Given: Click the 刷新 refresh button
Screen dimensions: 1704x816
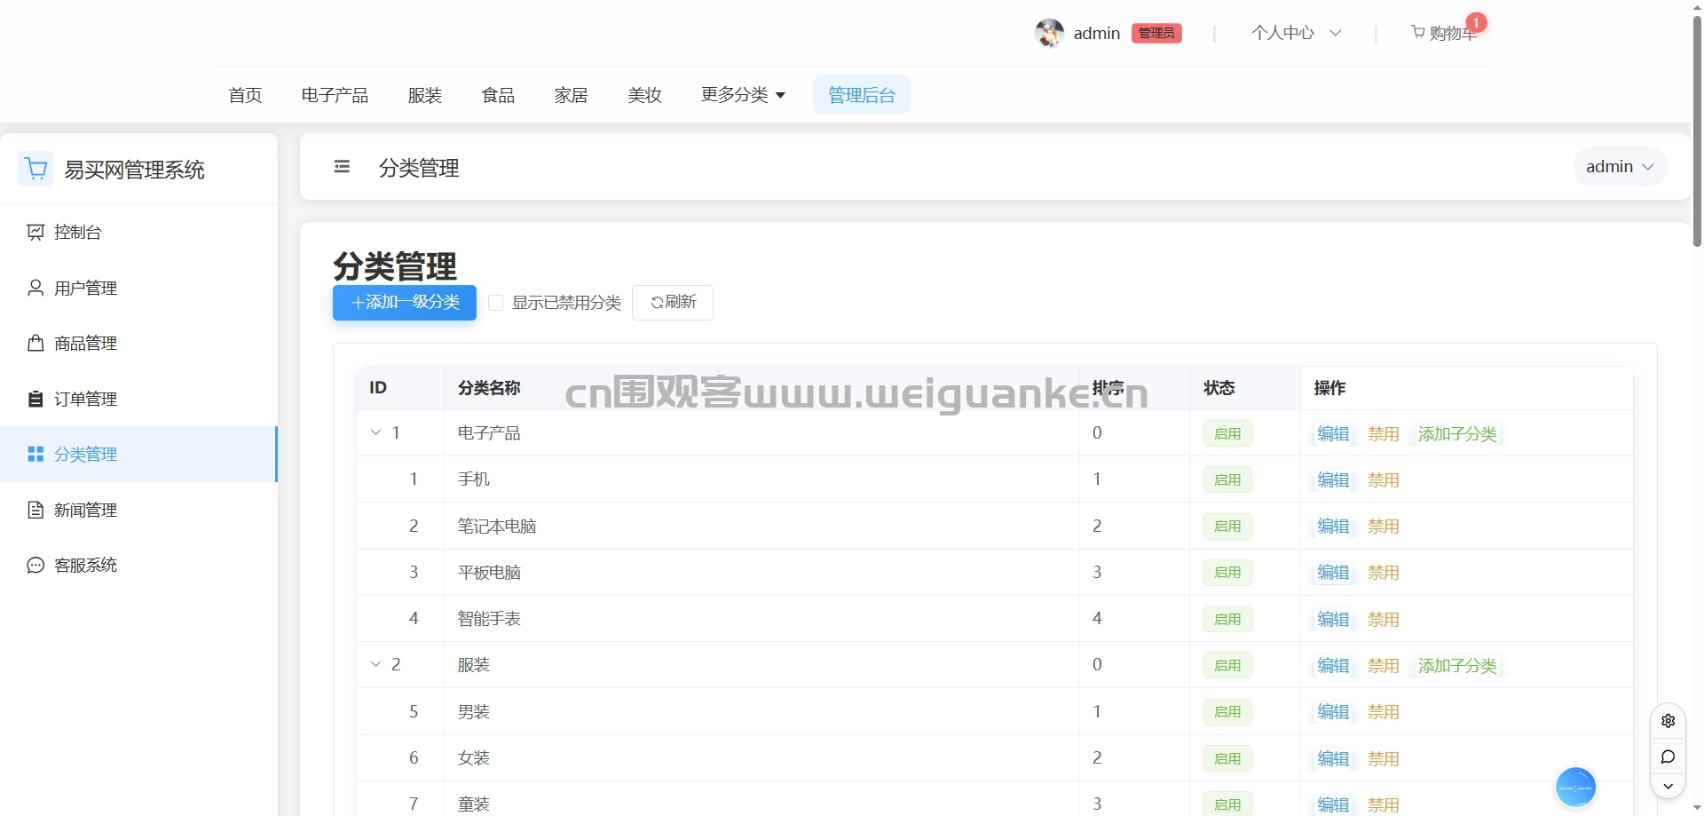Looking at the screenshot, I should click(673, 303).
